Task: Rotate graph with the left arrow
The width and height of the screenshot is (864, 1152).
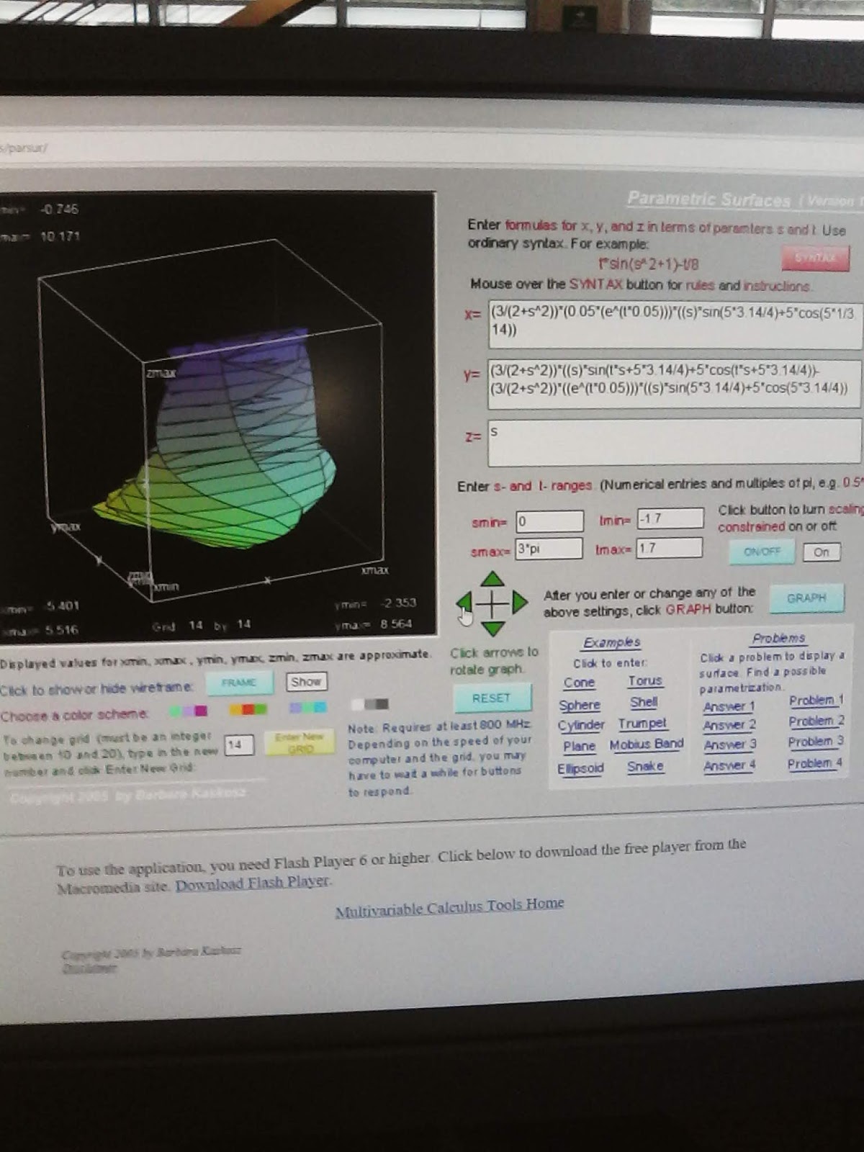Action: [464, 603]
